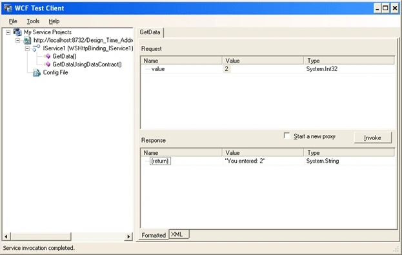Image resolution: width=402 pixels, height=255 pixels.
Task: Click the GetDataUsingDataContract() diamond icon
Action: pos(48,64)
